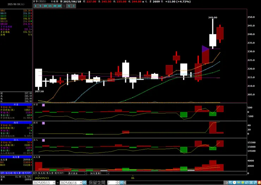Click the MA10 1512張 volume row

click(16, 165)
